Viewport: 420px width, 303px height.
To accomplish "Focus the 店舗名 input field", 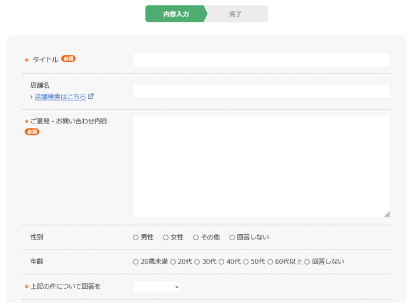I will 261,91.
